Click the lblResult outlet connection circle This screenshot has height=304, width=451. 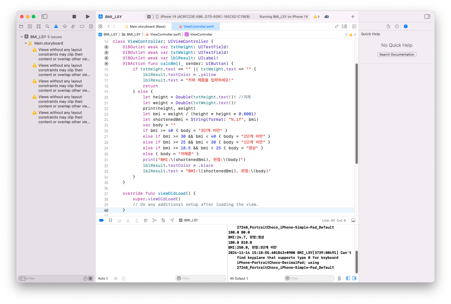(x=106, y=58)
